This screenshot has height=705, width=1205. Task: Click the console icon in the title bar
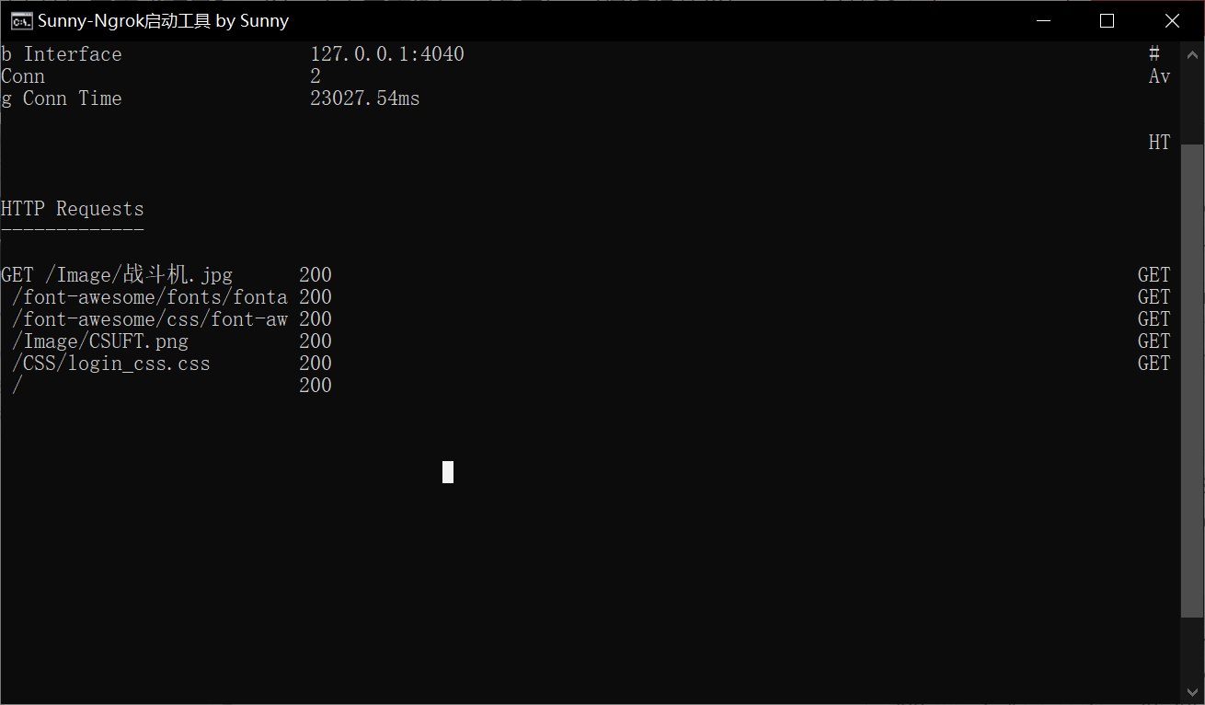pyautogui.click(x=21, y=20)
